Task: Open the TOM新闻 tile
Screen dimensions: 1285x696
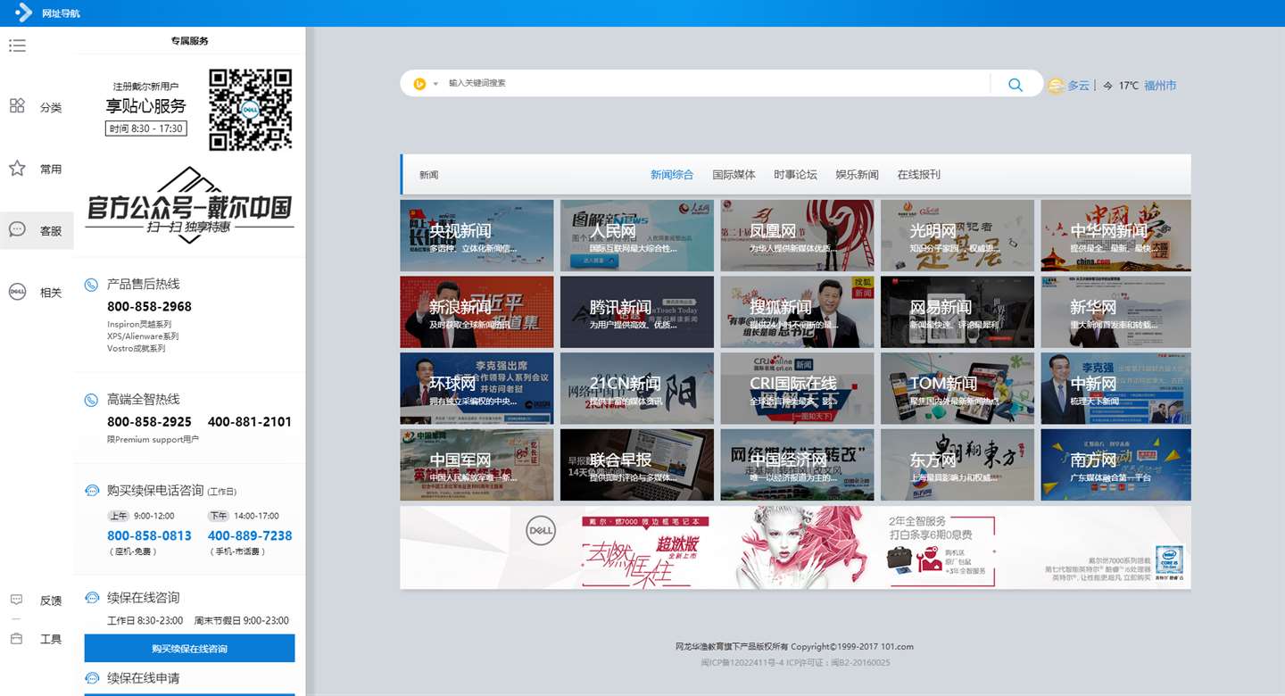Action: click(958, 388)
